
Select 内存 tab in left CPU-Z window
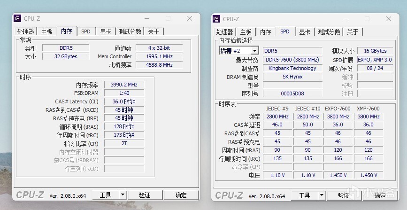coord(67,31)
